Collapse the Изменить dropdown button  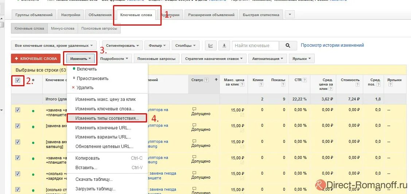pos(81,58)
